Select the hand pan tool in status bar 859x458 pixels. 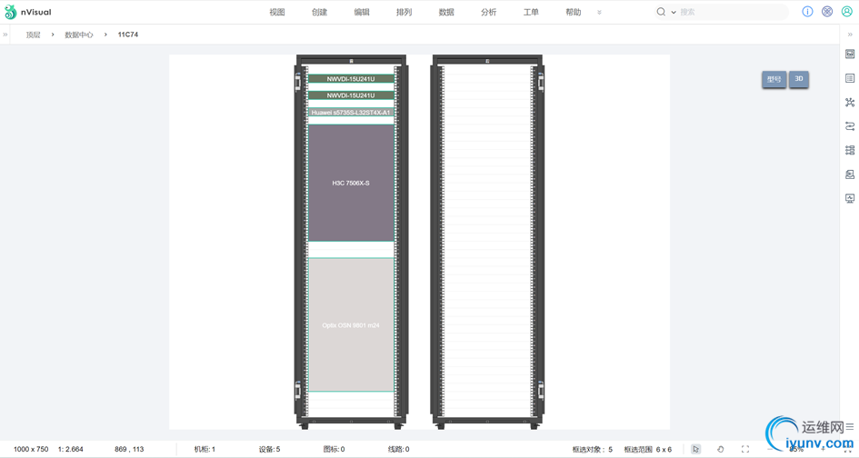tap(721, 449)
